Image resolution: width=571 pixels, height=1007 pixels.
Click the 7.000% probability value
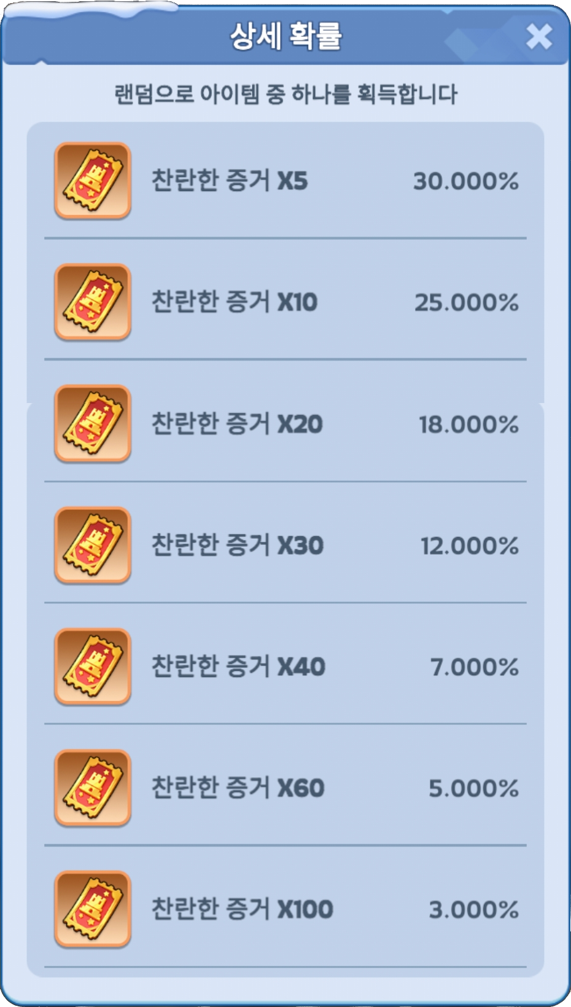[475, 667]
